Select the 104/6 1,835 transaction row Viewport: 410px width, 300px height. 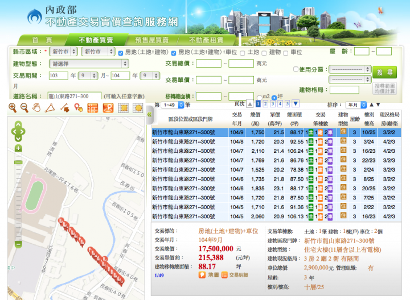click(x=276, y=188)
